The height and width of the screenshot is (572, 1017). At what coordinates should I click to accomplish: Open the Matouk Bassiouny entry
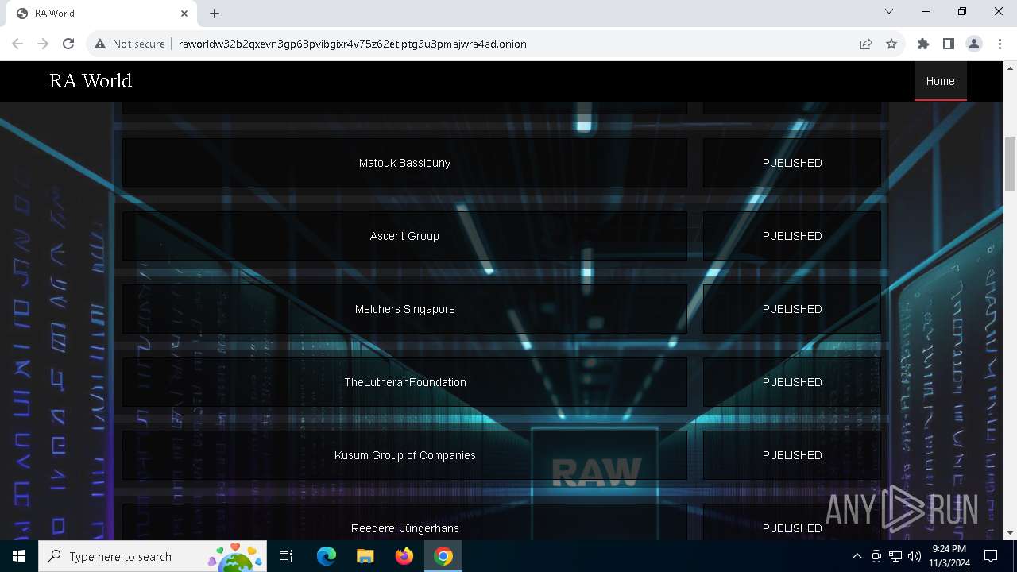[x=404, y=163]
